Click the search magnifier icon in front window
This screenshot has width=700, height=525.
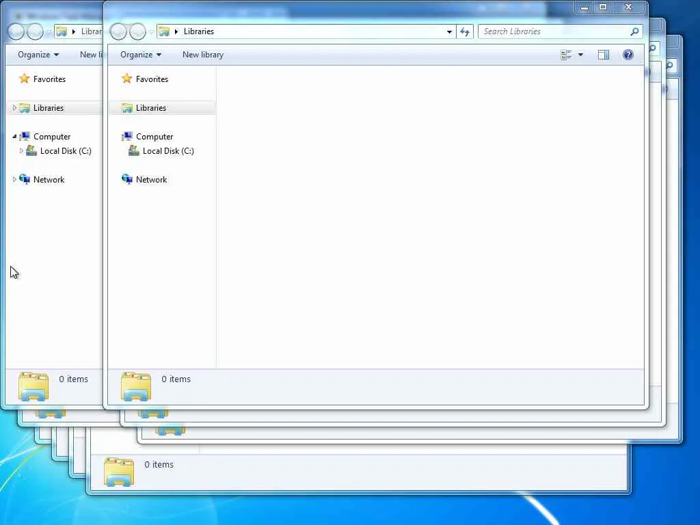pos(634,31)
